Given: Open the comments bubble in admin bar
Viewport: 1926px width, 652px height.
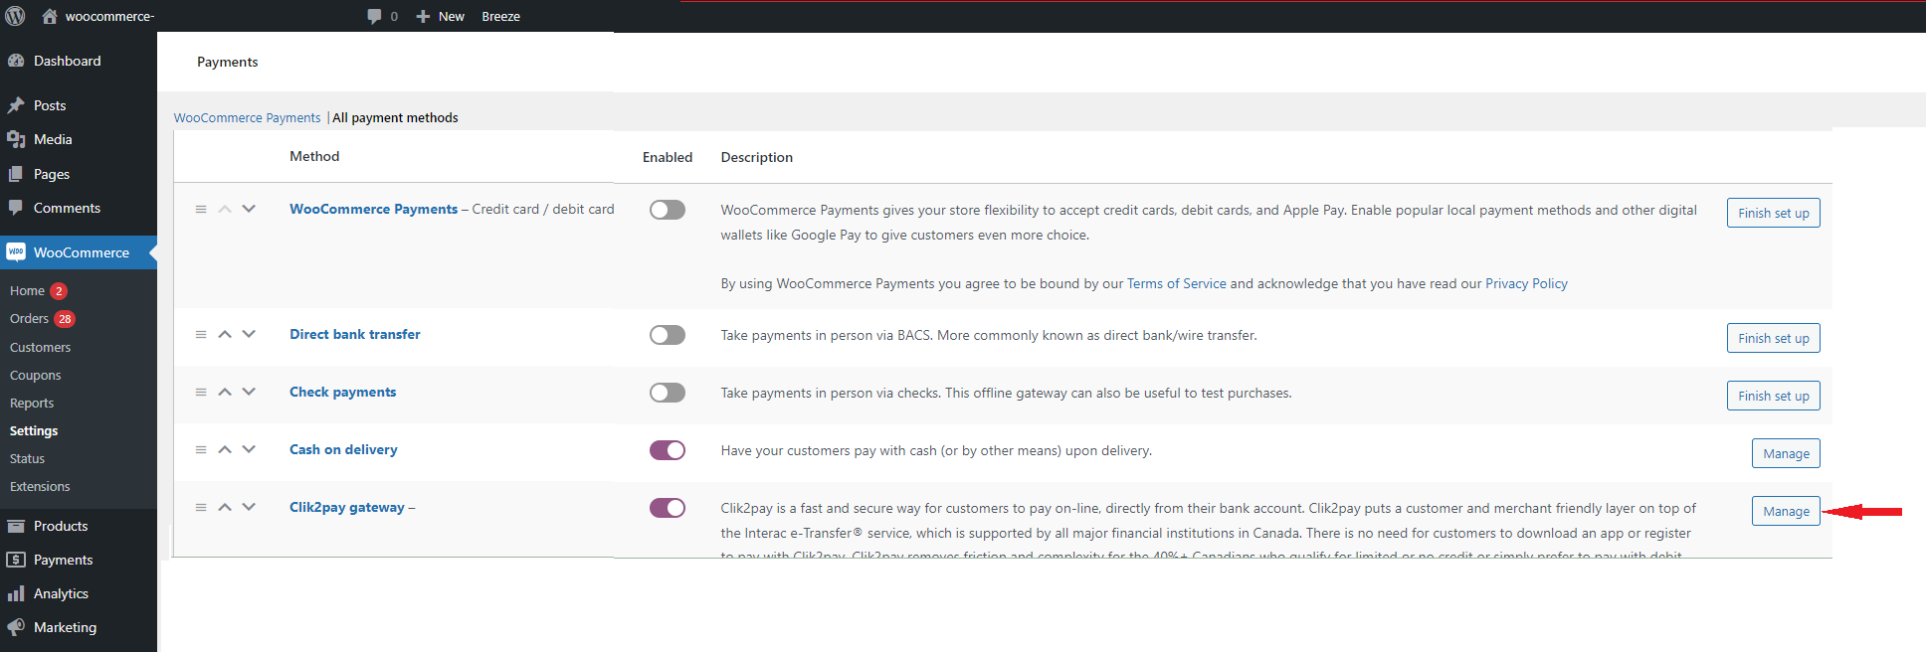Looking at the screenshot, I should point(374,16).
